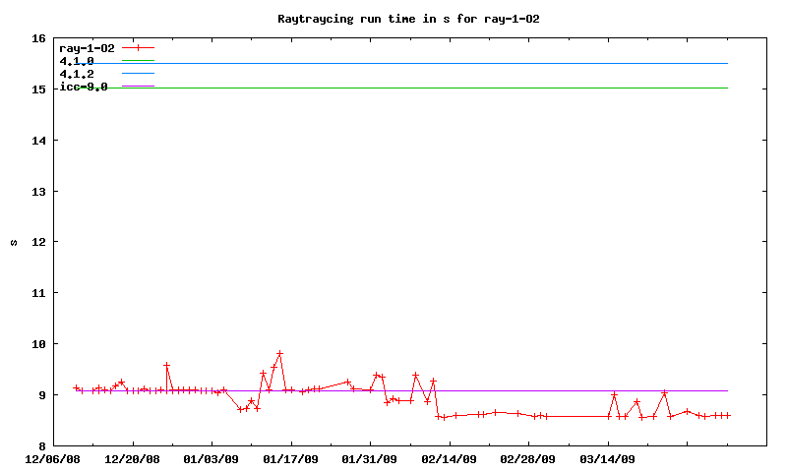Screen dimensions: 787x472
Task: Click the y-axis label "s"
Action: click(13, 242)
